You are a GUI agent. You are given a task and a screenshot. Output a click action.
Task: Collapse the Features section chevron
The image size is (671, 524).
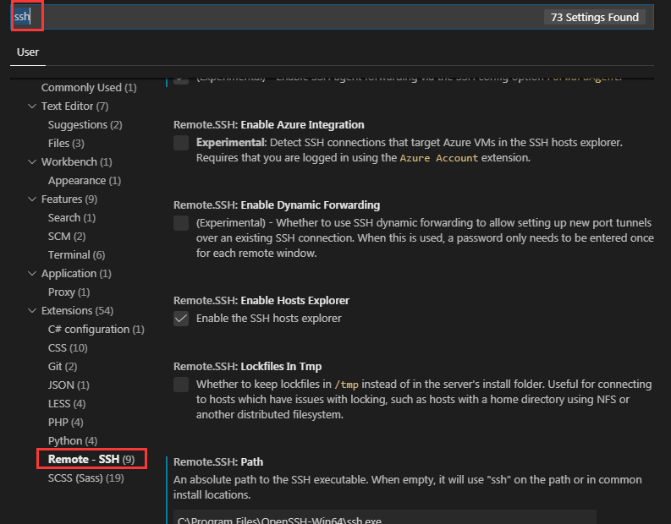coord(32,199)
